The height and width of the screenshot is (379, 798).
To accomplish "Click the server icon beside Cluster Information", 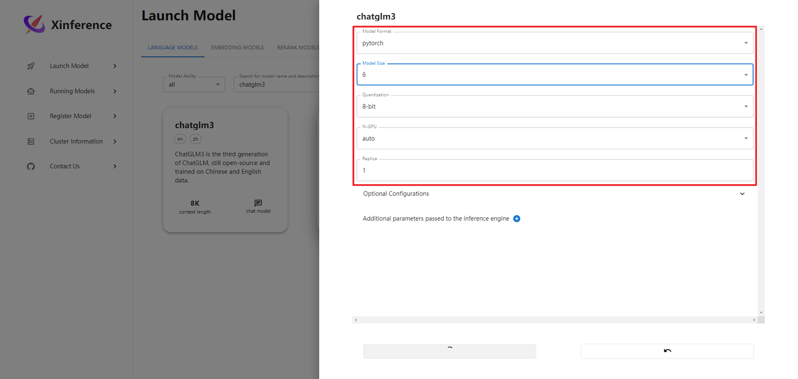I will [31, 141].
